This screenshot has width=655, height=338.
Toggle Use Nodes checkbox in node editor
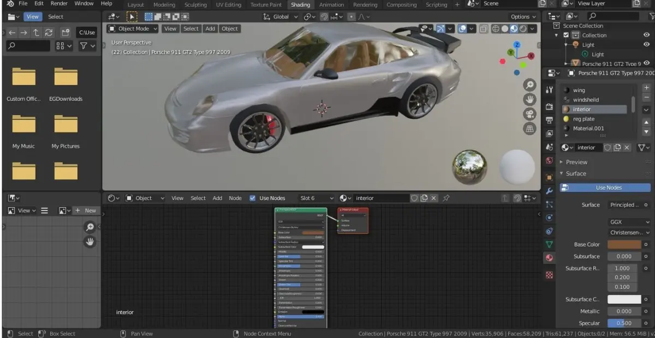[252, 198]
